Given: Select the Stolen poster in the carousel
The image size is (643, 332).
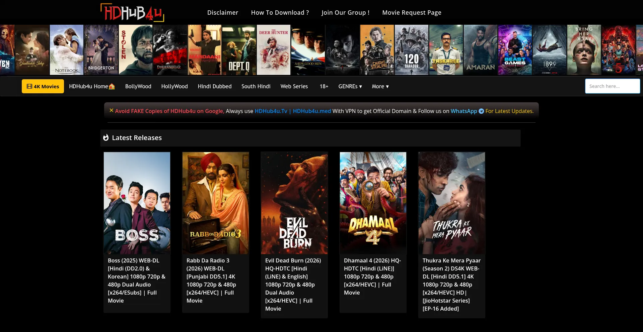Looking at the screenshot, I should [x=136, y=50].
